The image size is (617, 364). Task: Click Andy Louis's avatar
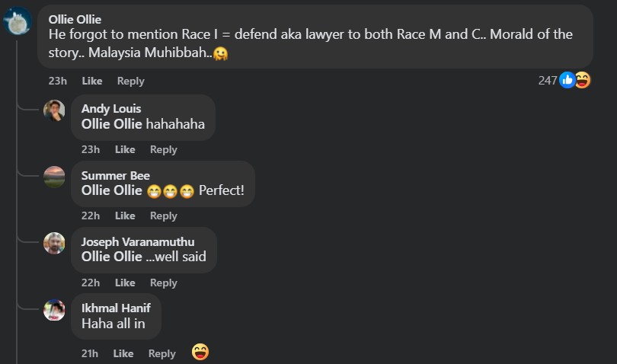pyautogui.click(x=54, y=110)
